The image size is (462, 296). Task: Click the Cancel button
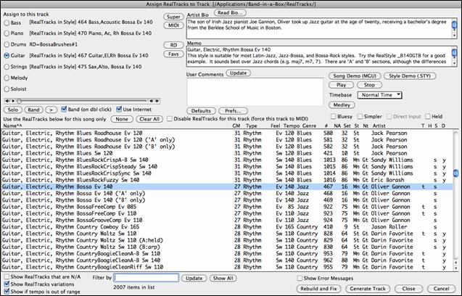(x=441, y=289)
